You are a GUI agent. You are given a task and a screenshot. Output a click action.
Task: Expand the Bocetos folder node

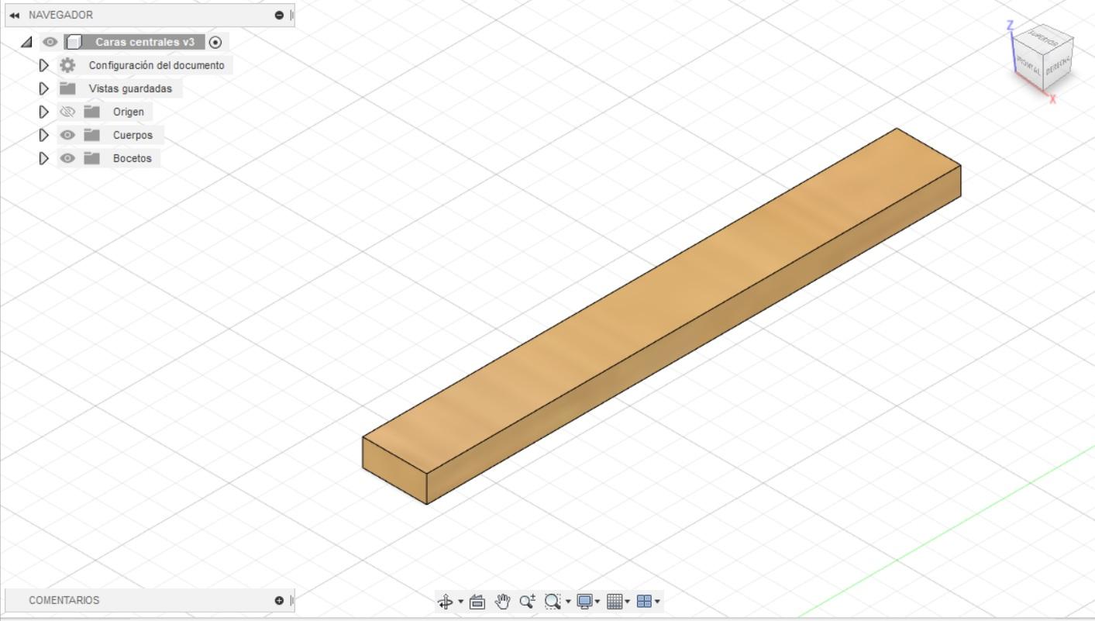coord(44,158)
